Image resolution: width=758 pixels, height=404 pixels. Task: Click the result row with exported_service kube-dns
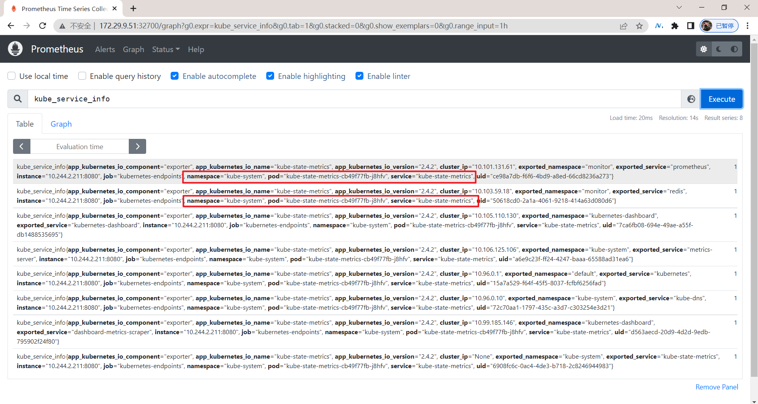click(x=375, y=303)
